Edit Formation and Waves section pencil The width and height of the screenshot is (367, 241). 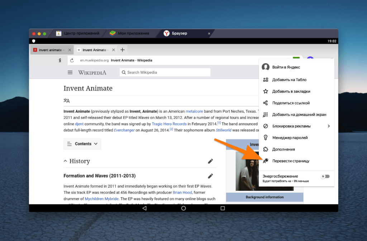210,176
